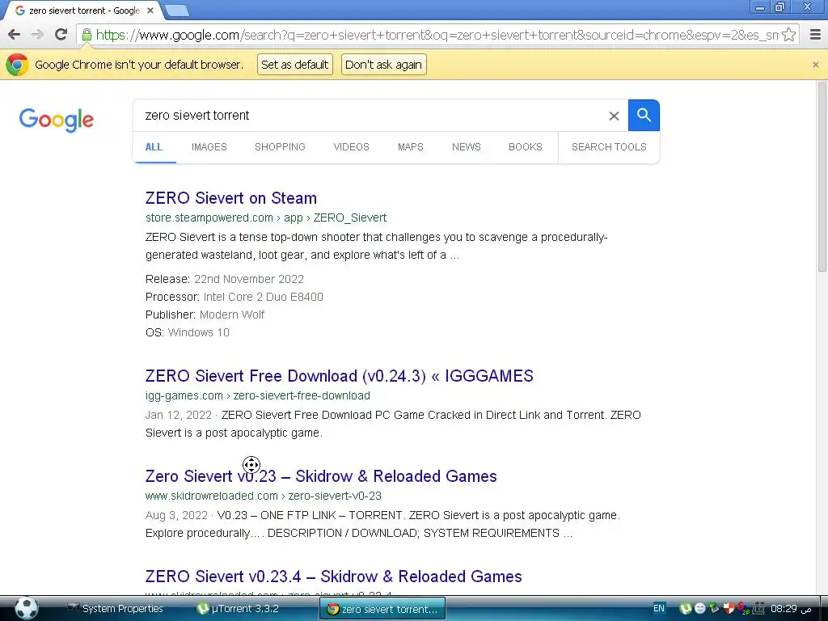This screenshot has width=828, height=621.
Task: Open IGGGAMES ZERO Sievert Free Download link
Action: pos(339,376)
